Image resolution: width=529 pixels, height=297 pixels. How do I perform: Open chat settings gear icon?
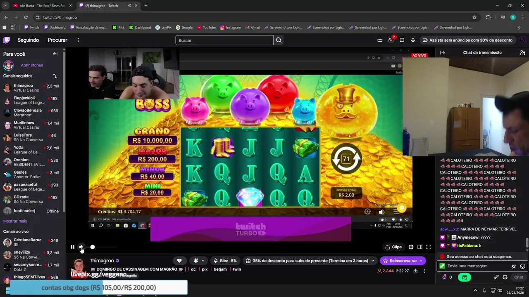[x=505, y=277]
